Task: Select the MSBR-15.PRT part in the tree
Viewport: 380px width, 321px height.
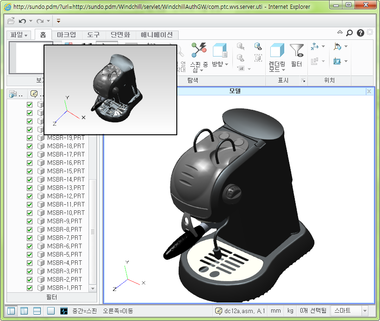Action: [x=66, y=171]
